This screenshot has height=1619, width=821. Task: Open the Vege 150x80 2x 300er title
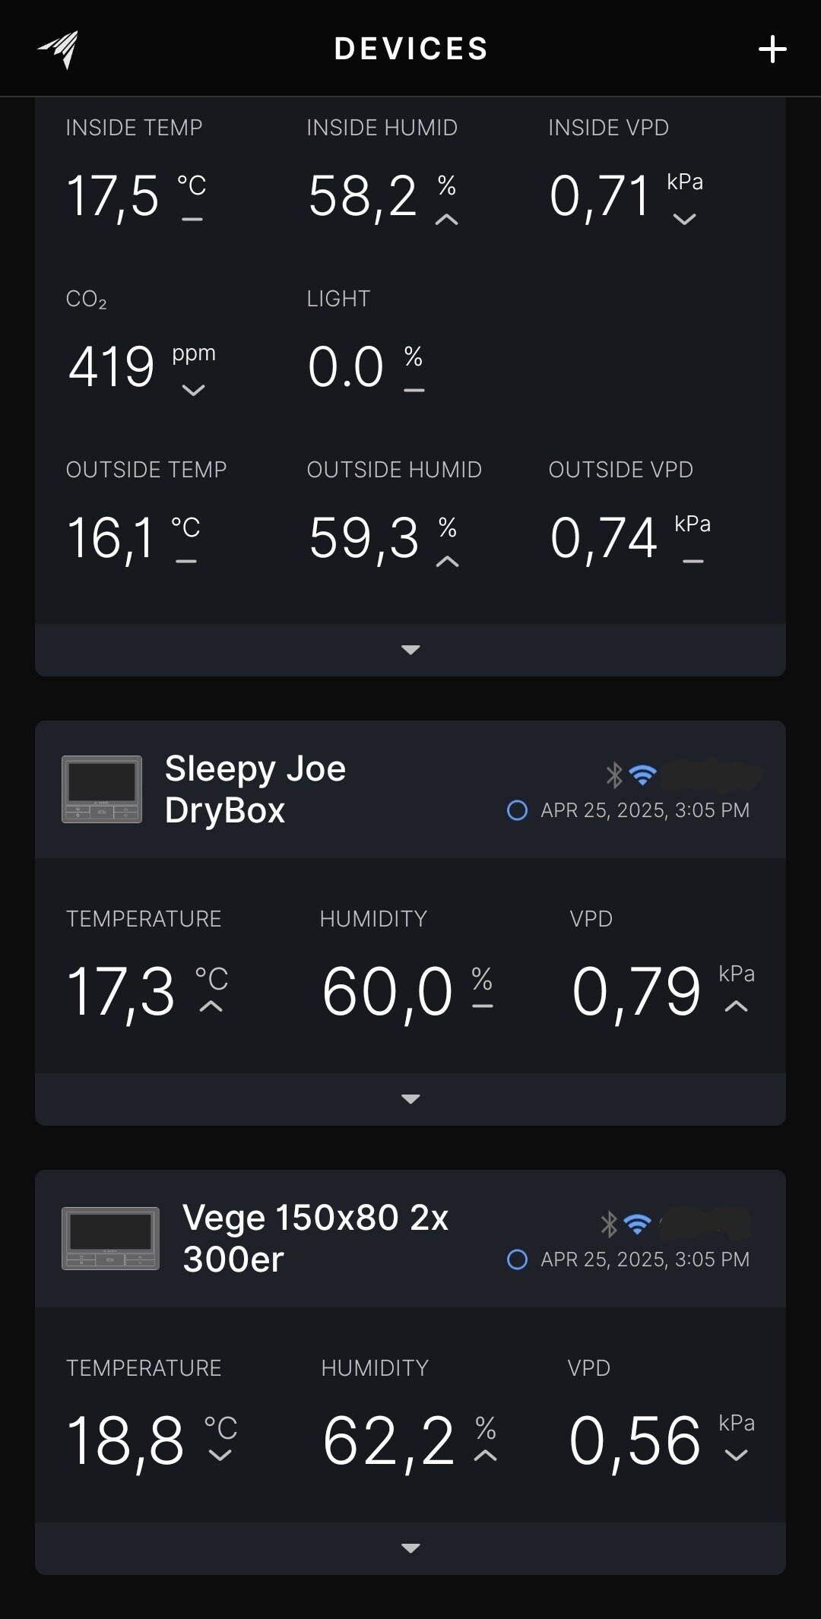pos(315,1238)
